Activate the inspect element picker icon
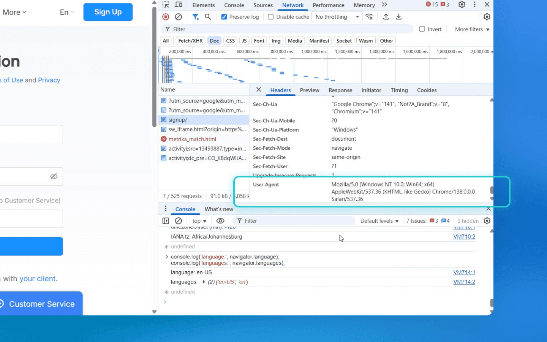The image size is (547, 342). (166, 5)
